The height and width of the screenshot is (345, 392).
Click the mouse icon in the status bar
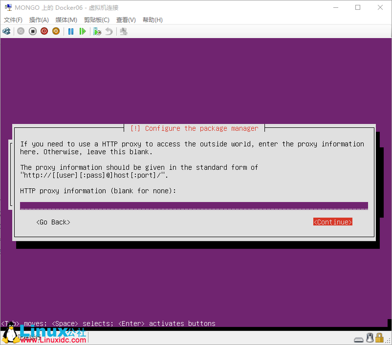(x=369, y=339)
